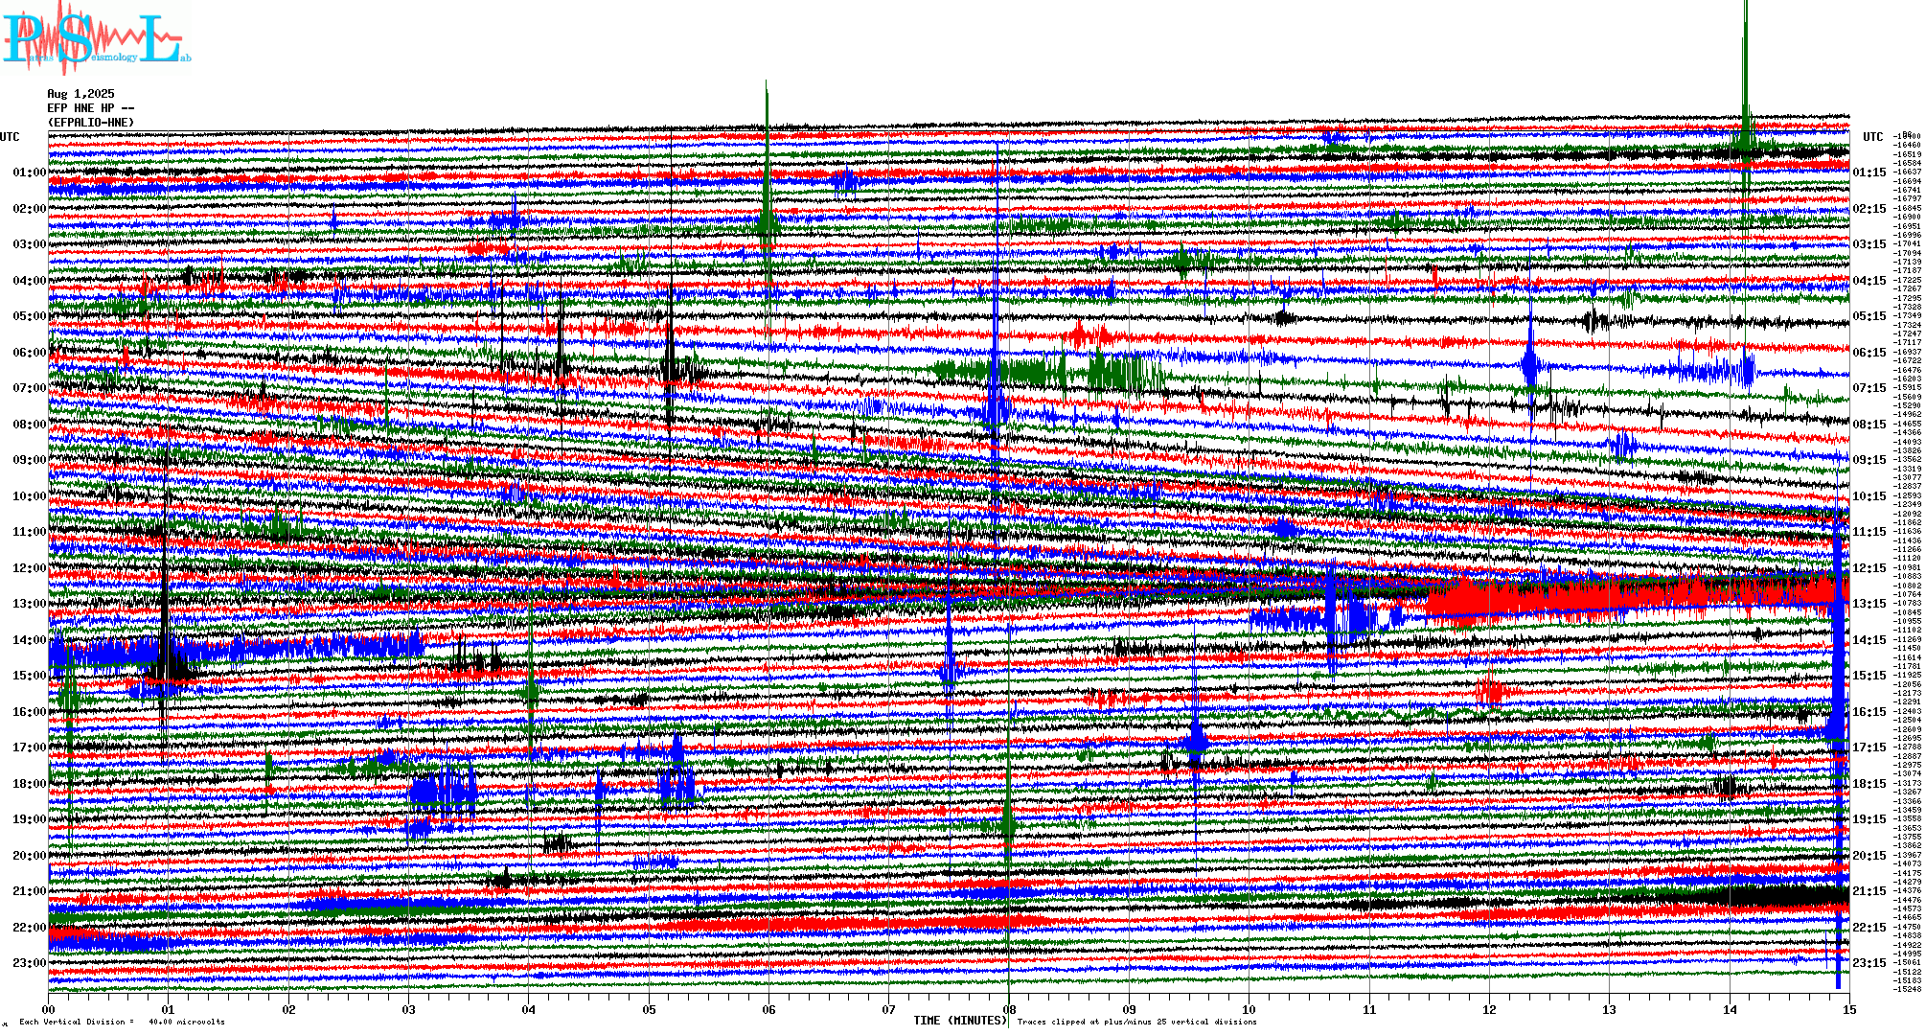Screen dimensions: 1926x1035
Task: Click minute tick '14' on the bottom axis
Action: click(1730, 1009)
